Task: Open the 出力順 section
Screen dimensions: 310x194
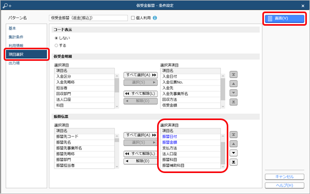Action: [14, 63]
